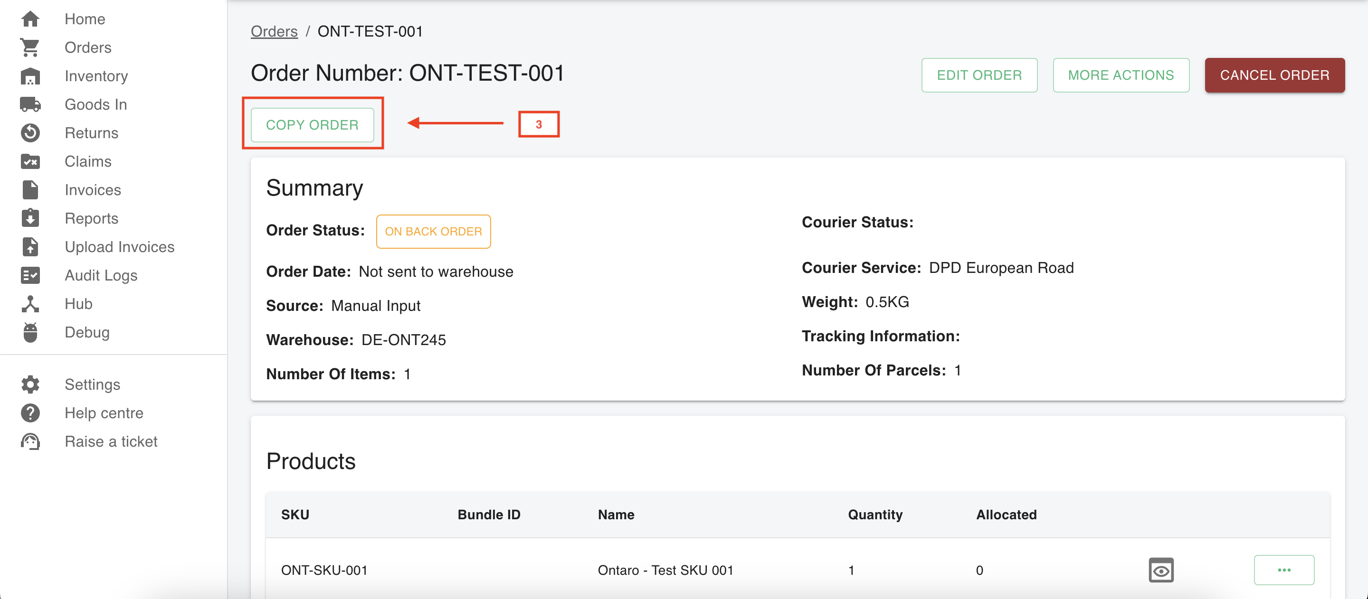Click the Hub network icon

tap(30, 304)
